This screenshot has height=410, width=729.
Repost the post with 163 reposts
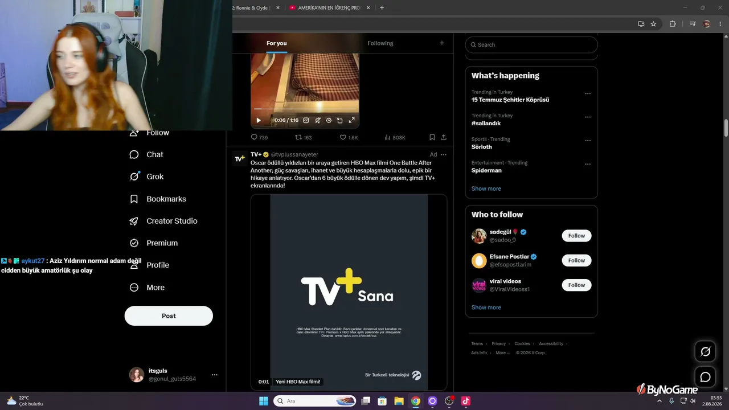point(303,137)
